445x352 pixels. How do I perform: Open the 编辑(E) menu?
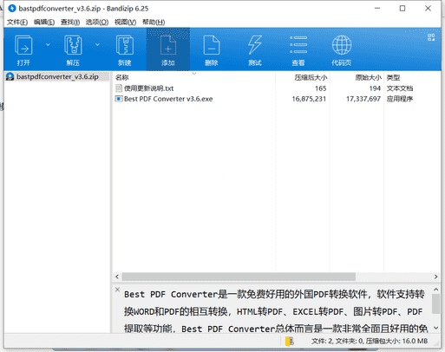44,22
